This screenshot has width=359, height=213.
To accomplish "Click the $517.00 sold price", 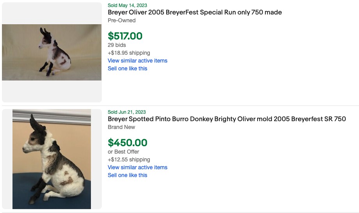I will point(125,36).
